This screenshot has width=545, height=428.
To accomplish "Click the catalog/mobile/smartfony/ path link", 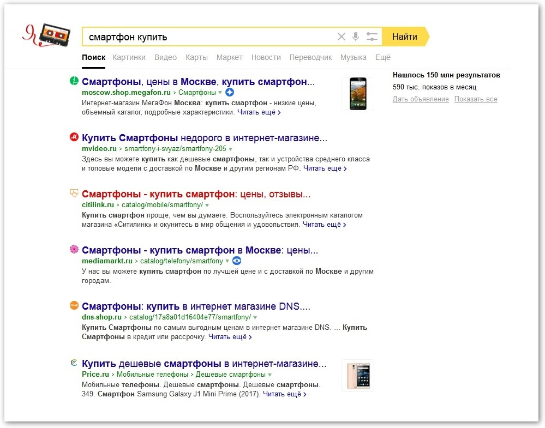I will (x=163, y=205).
